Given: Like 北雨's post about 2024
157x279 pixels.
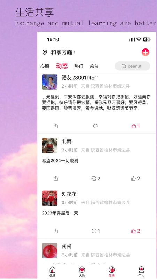Looking at the screenshot, I should pos(135,179).
